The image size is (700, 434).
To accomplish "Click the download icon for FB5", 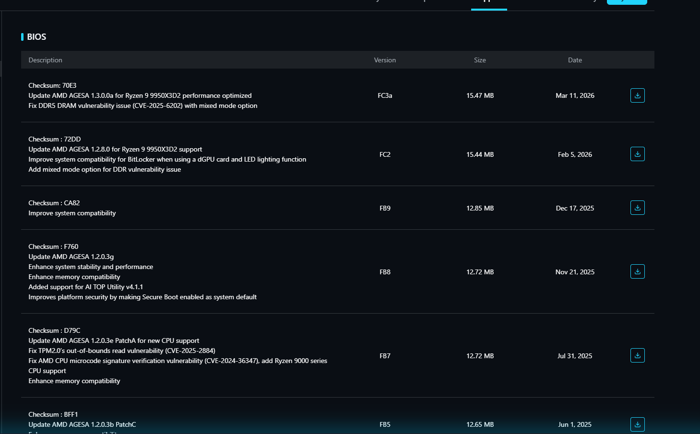I will tap(637, 424).
